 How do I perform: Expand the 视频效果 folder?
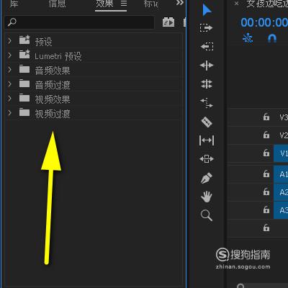point(9,99)
